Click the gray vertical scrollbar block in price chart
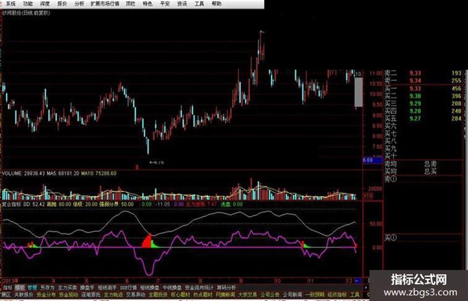468x301 pixels. (x=359, y=92)
